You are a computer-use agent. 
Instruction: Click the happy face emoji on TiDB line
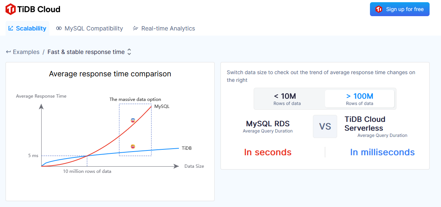(x=133, y=146)
